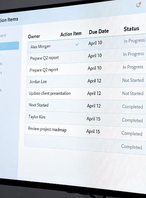Image resolution: width=146 pixels, height=198 pixels.
Task: Click Not Started in Update client presentation row
Action: (x=133, y=93)
